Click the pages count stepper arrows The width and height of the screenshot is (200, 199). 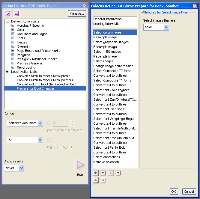(73, 123)
